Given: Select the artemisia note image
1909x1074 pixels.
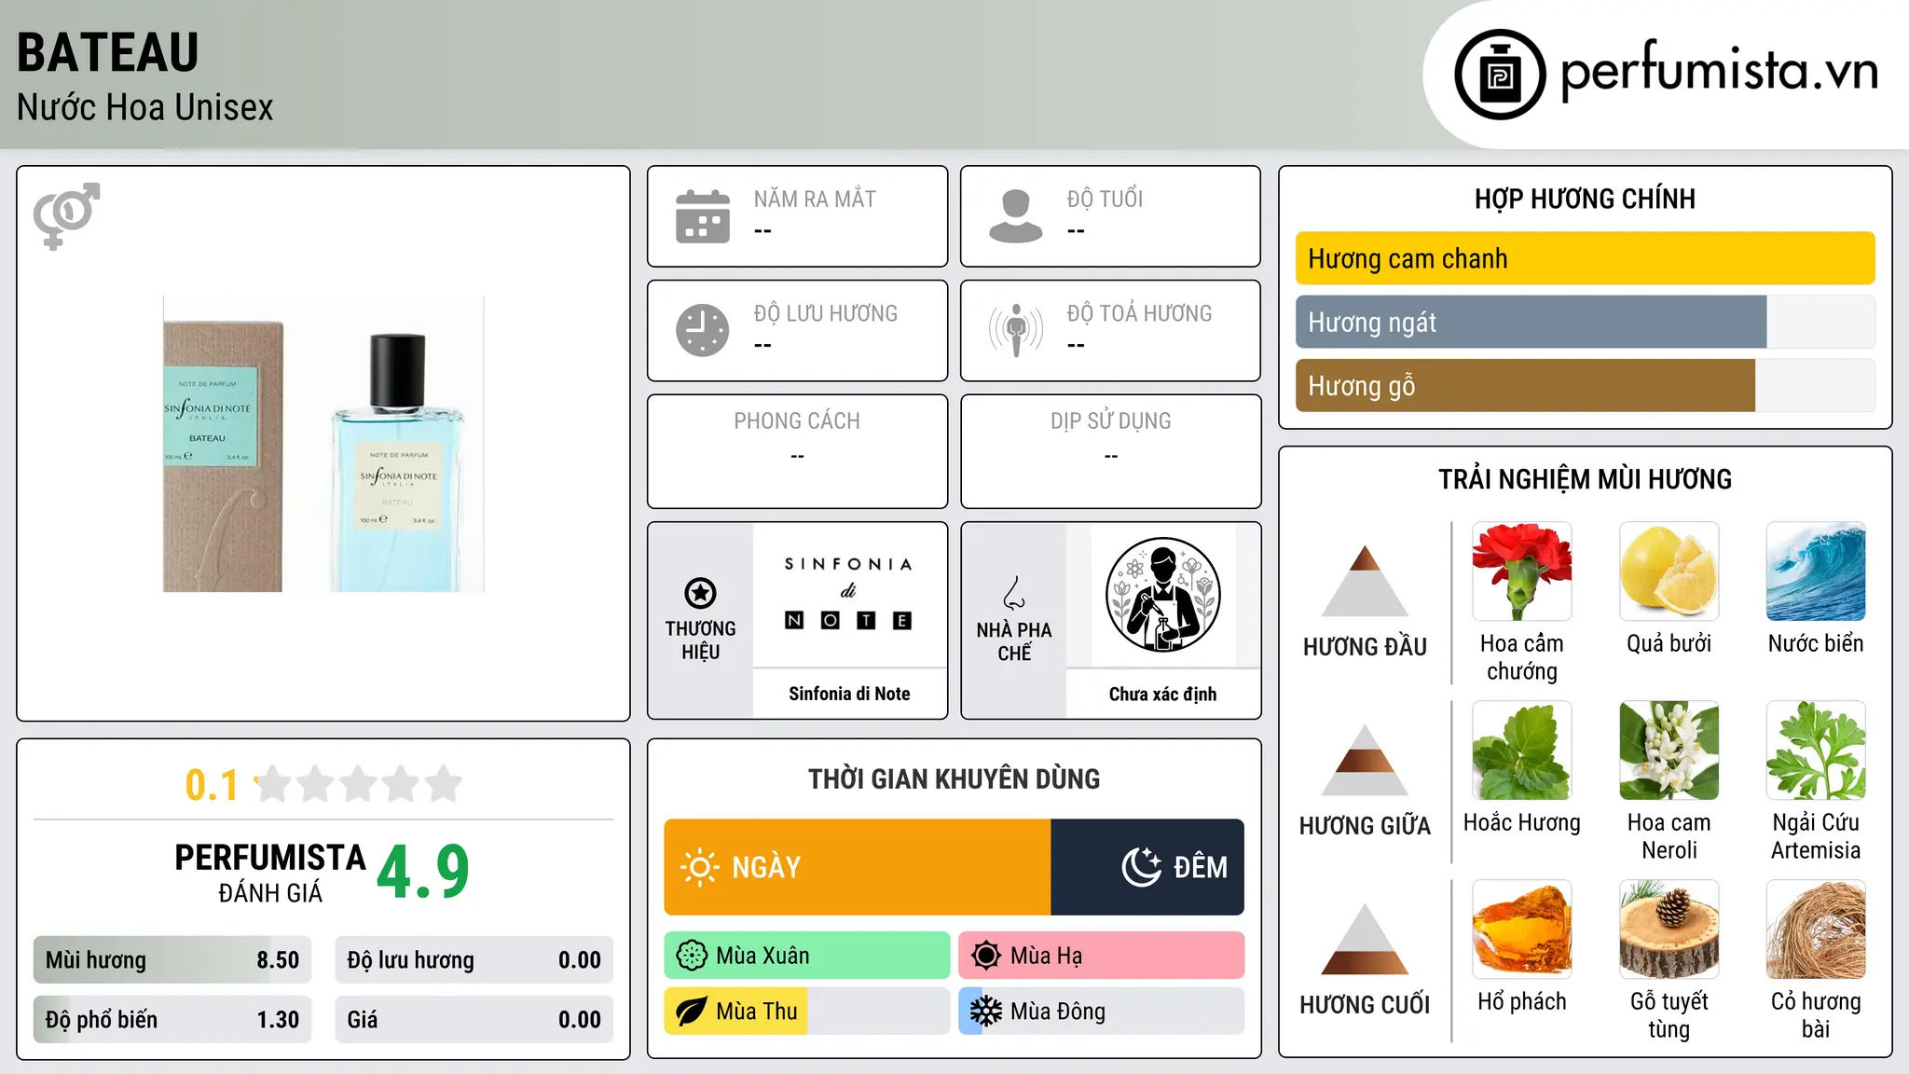Looking at the screenshot, I should pyautogui.click(x=1816, y=750).
